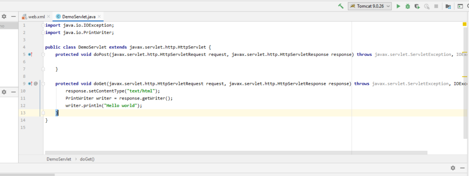Image resolution: width=469 pixels, height=176 pixels.
Task: Click writer.println on line 12
Action: point(83,106)
